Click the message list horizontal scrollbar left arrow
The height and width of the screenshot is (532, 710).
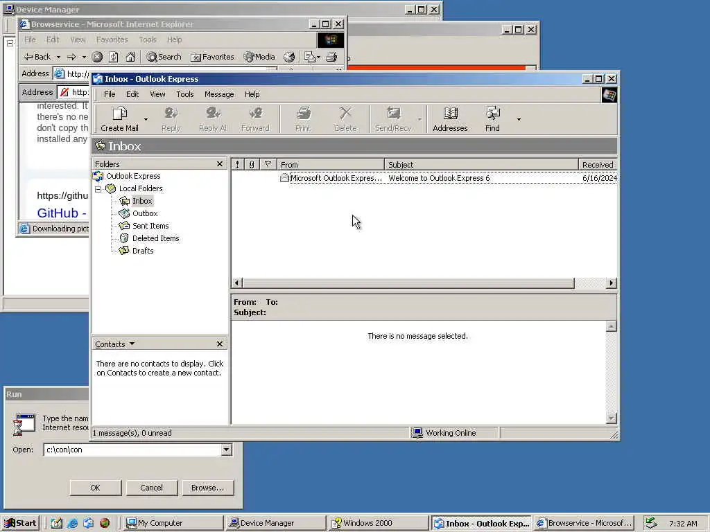coord(237,283)
